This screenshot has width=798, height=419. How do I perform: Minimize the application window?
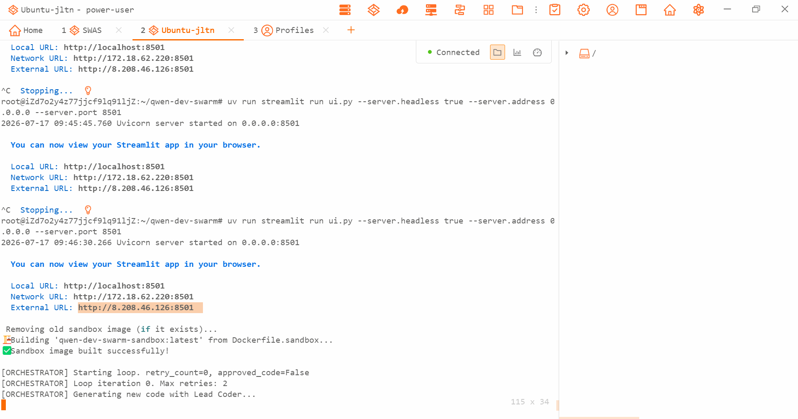tap(727, 9)
